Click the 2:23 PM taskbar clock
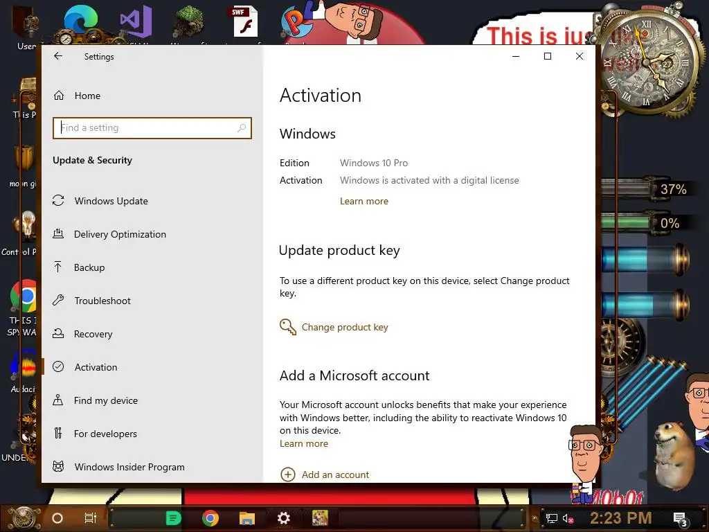 pos(621,518)
